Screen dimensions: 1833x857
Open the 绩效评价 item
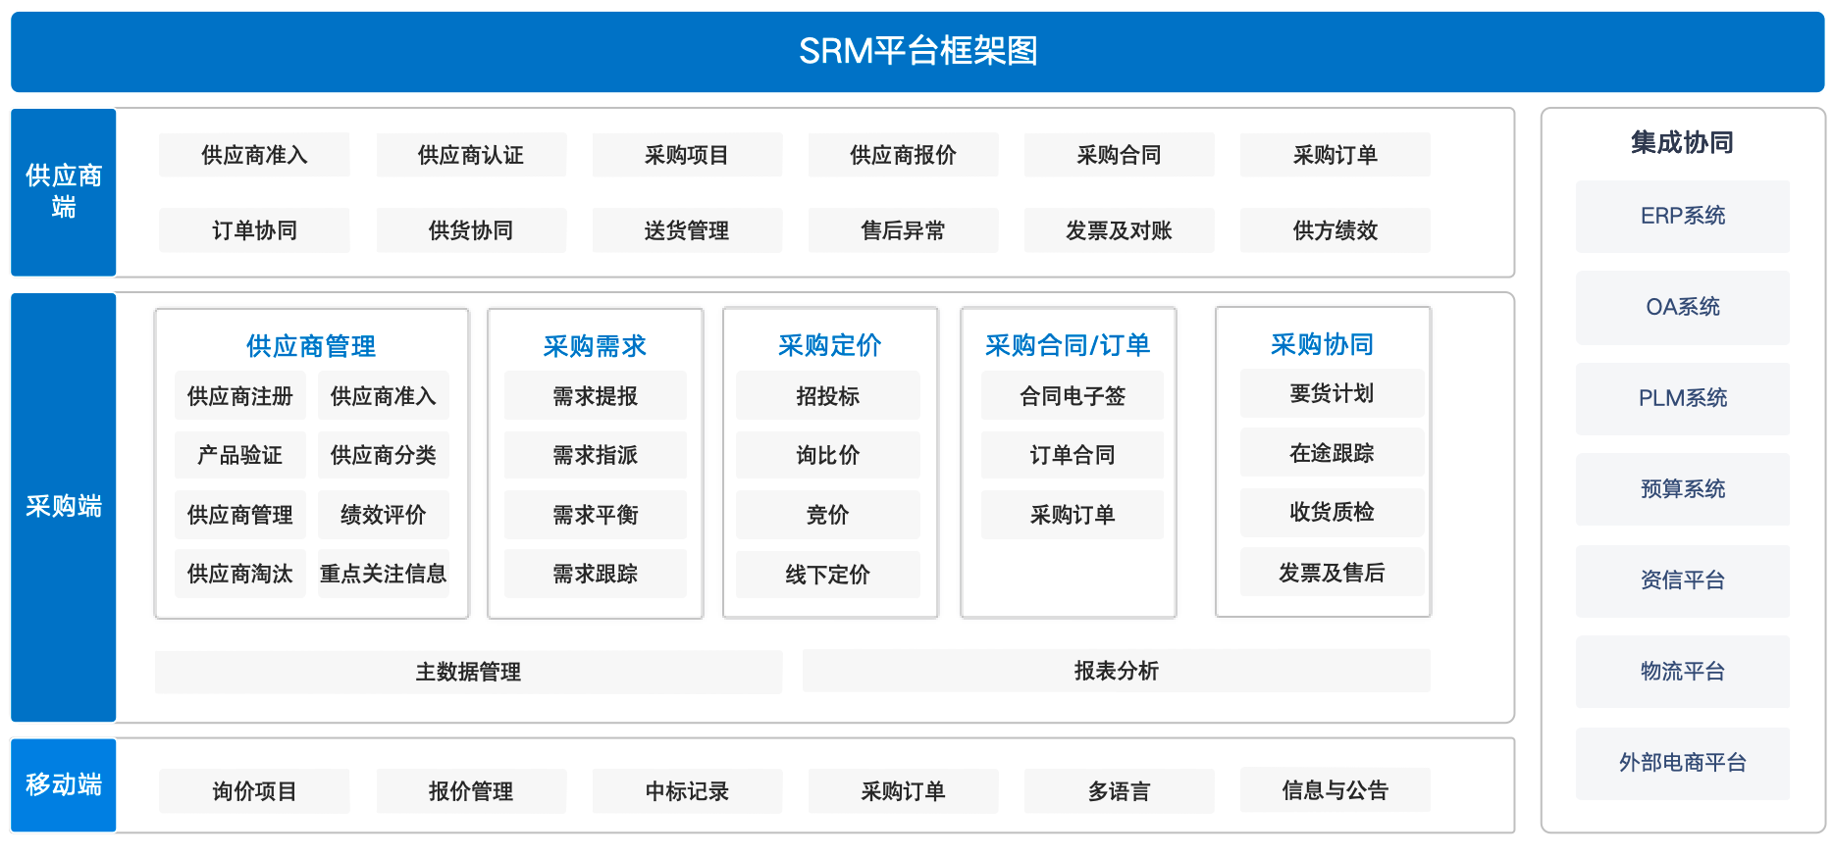384,515
